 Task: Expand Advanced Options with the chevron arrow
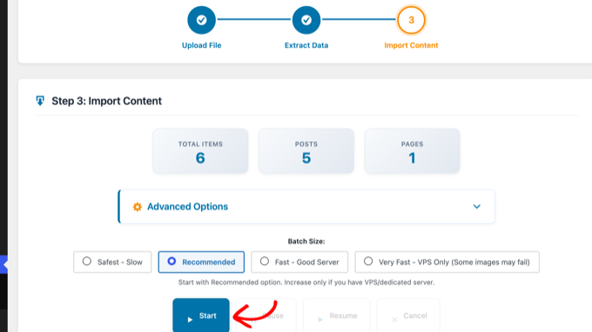[477, 207]
